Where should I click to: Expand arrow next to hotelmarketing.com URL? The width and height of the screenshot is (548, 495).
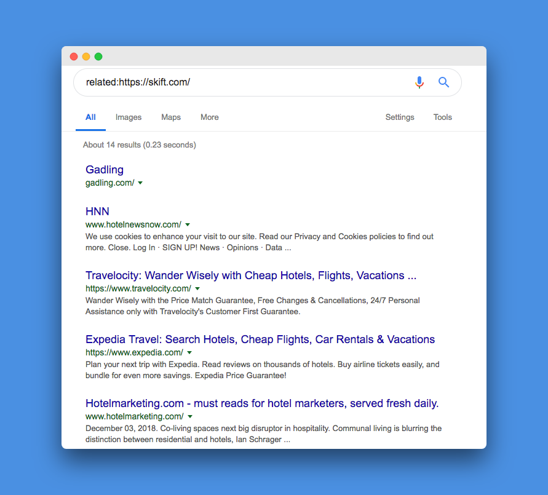190,417
